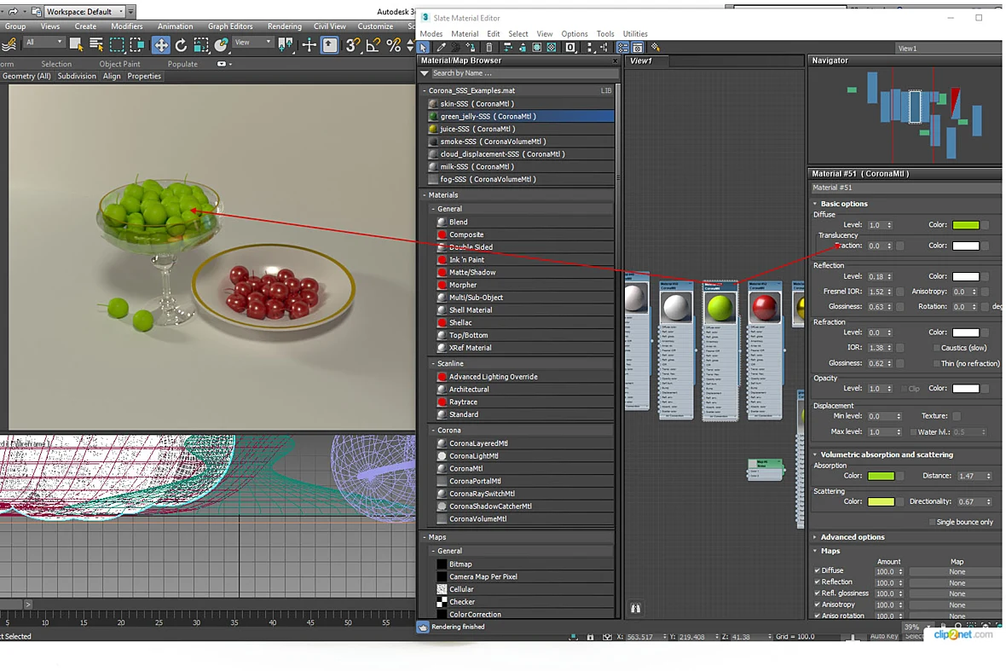
Task: Activate the Rotate tool
Action: point(181,45)
